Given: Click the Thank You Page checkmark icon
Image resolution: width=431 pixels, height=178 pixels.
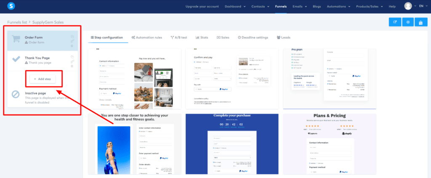Looking at the screenshot, I should tap(16, 59).
